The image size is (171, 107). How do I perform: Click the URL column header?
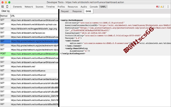pos(34,16)
